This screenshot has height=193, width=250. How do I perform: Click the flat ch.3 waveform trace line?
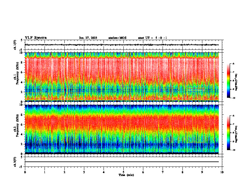(122, 162)
